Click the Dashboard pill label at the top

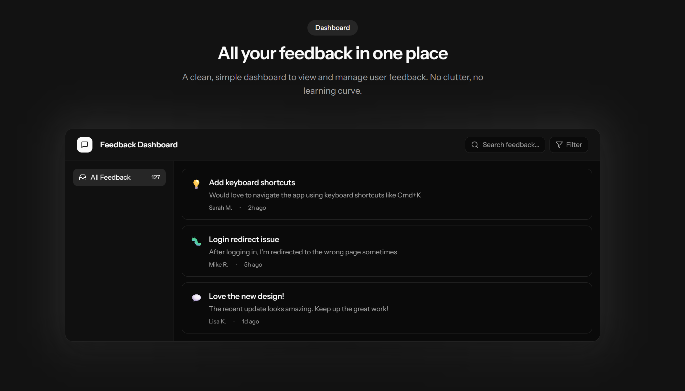click(332, 28)
